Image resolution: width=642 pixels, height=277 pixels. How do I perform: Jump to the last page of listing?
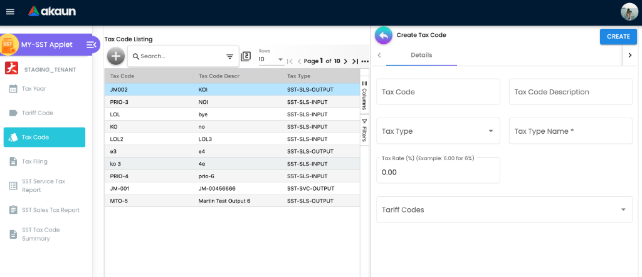(355, 61)
